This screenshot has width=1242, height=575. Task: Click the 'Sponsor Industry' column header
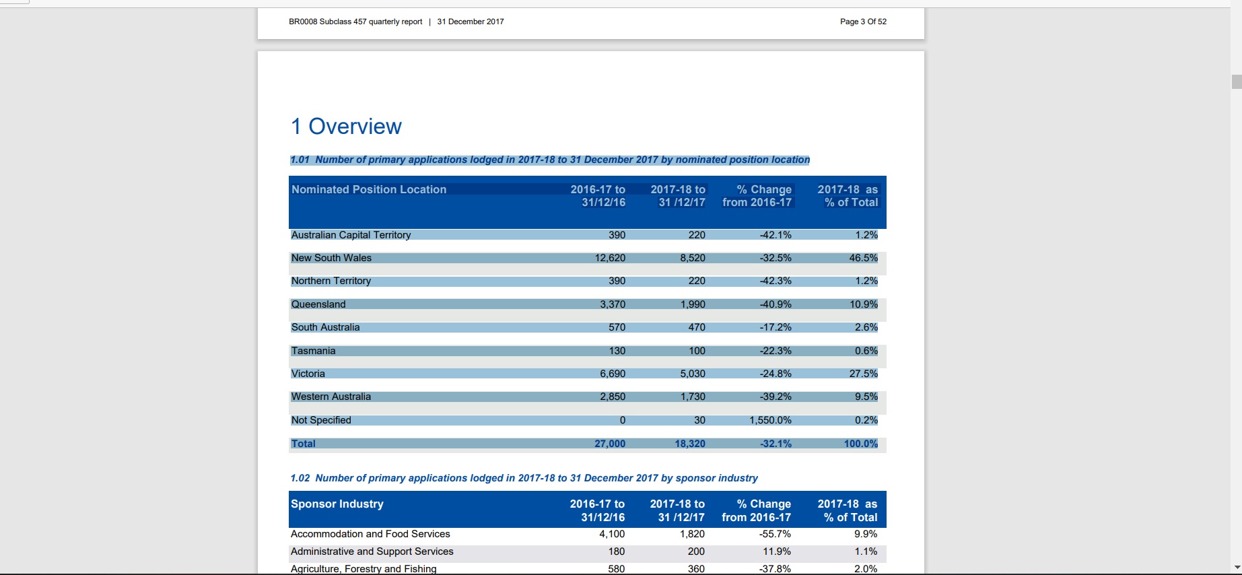click(x=337, y=504)
